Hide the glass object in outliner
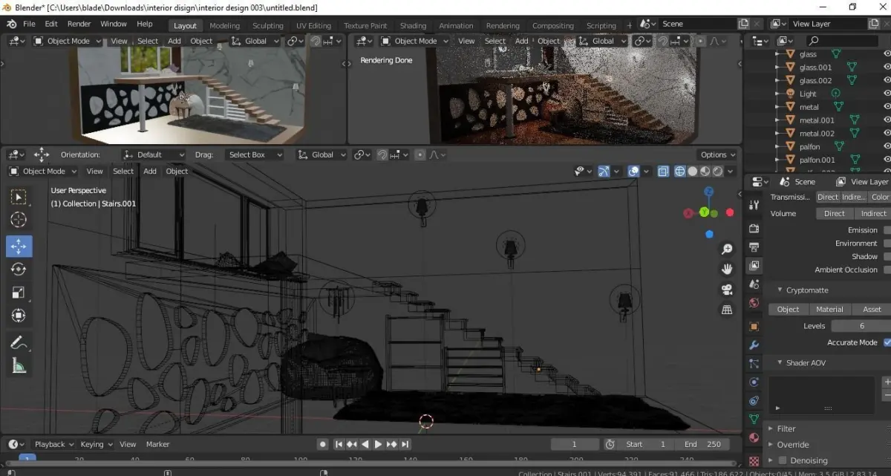Image resolution: width=891 pixels, height=476 pixels. (x=887, y=54)
